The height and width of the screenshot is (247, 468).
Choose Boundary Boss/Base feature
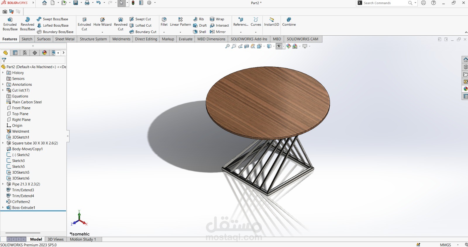[55, 32]
